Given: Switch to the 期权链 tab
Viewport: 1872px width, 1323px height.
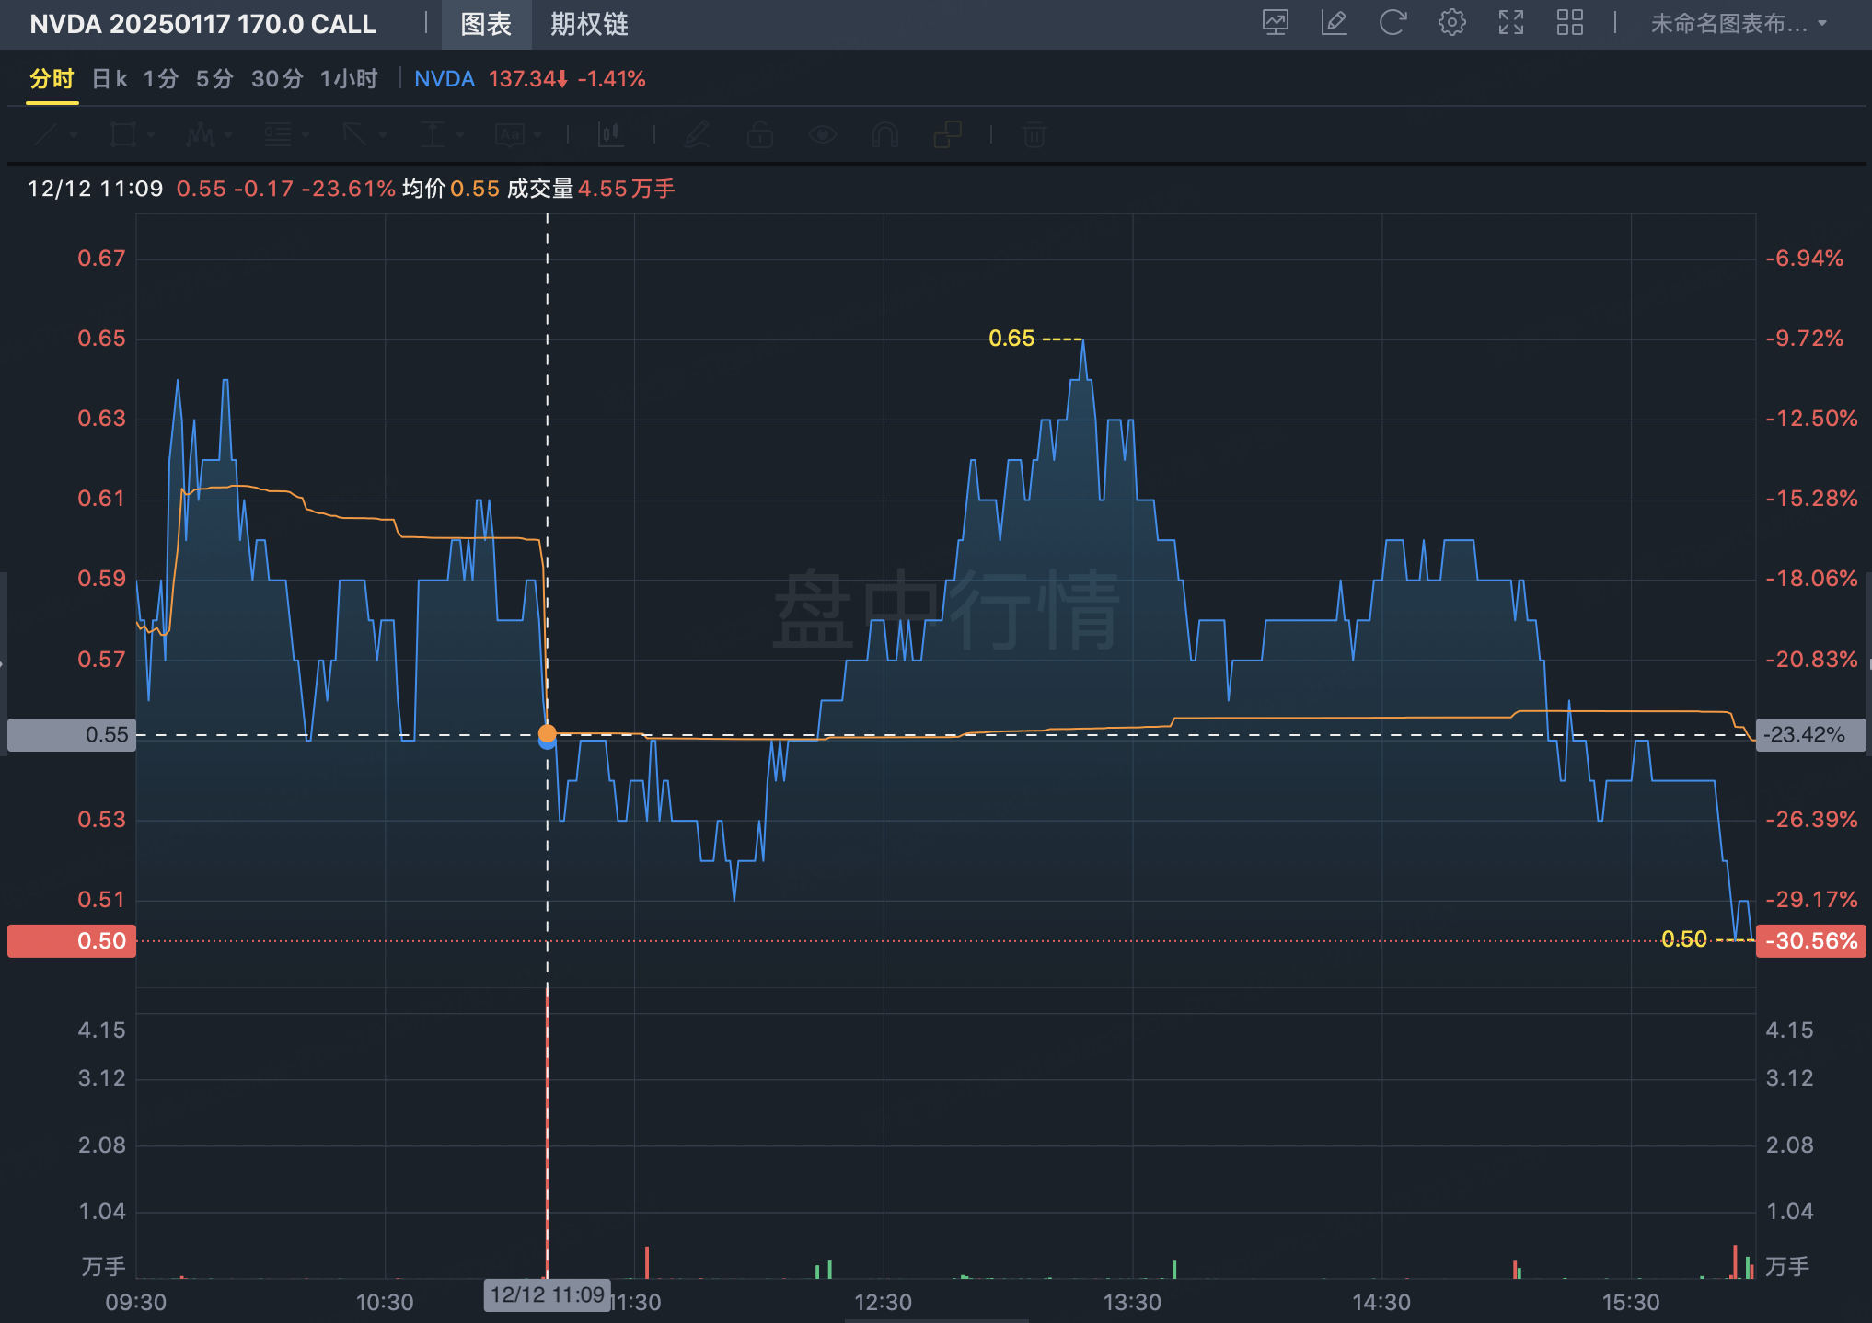Looking at the screenshot, I should (589, 24).
